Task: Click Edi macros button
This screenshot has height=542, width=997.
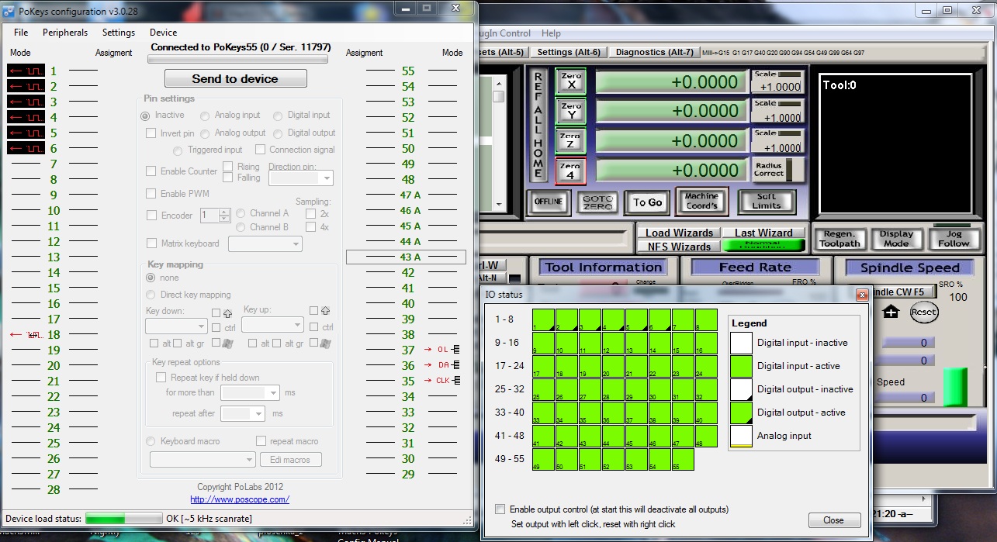Action: click(290, 460)
